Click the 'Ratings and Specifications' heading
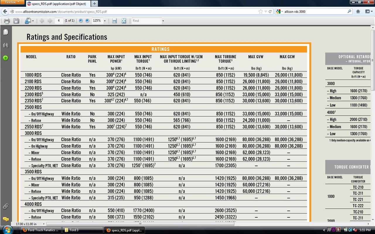 pos(67,37)
